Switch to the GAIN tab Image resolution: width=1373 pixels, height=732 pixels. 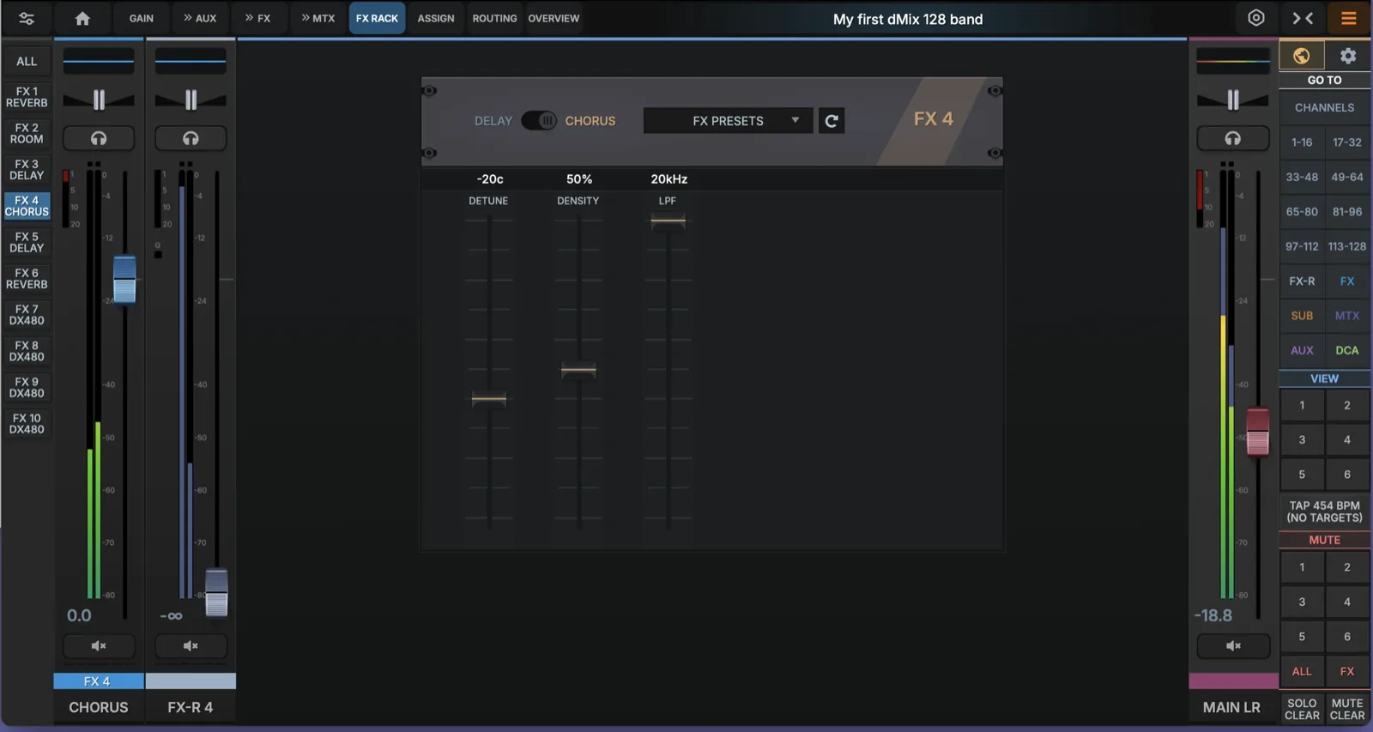click(142, 18)
